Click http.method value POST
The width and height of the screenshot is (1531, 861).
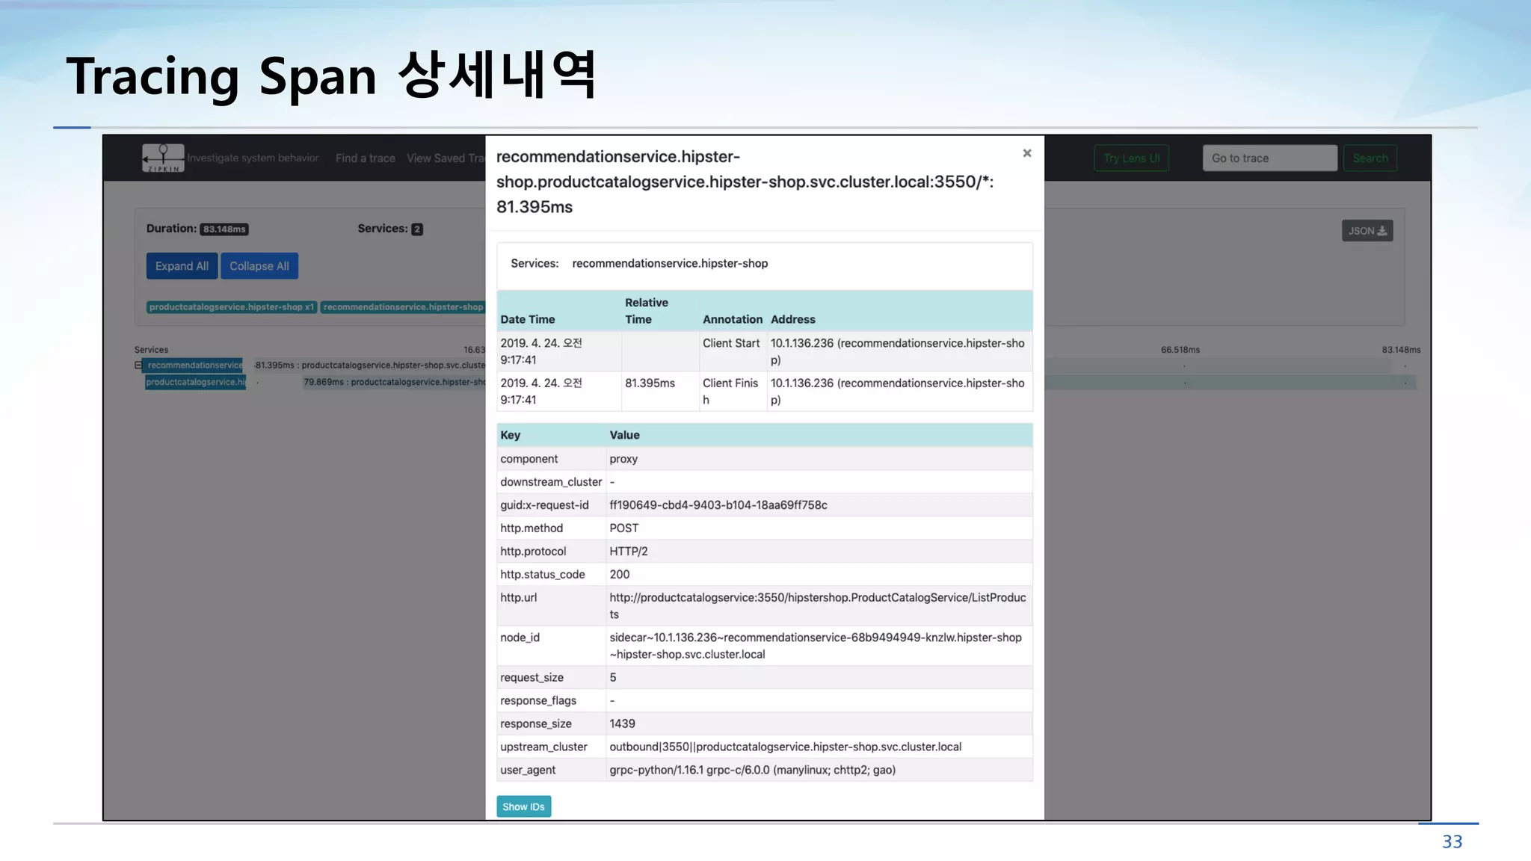[624, 528]
